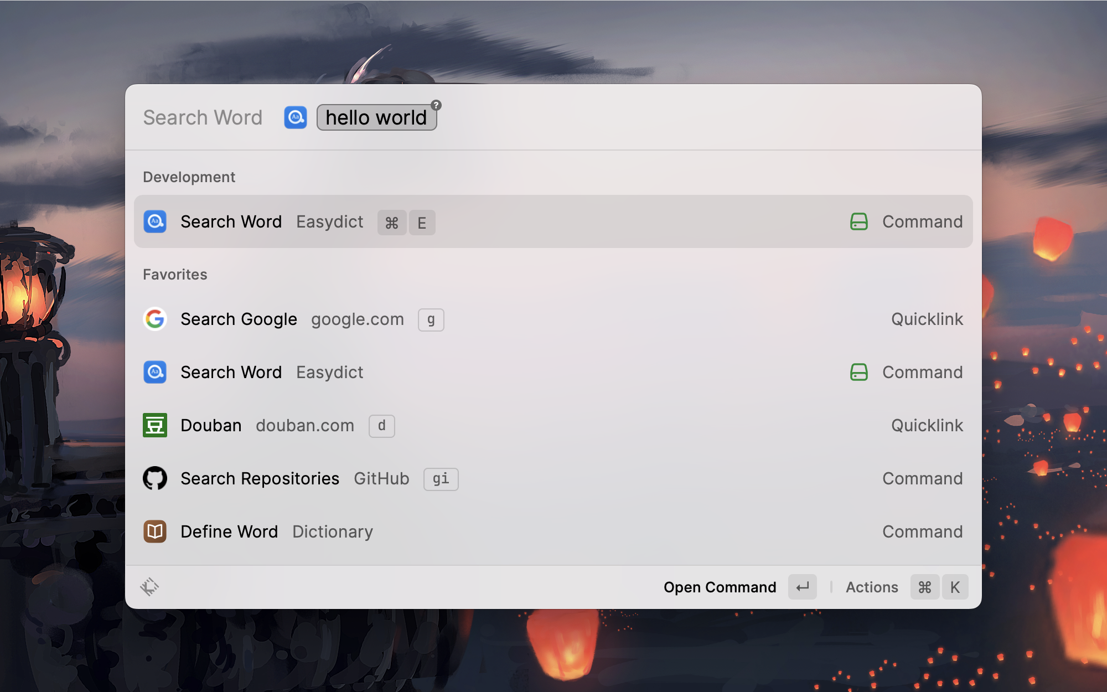Open the Actions menu
This screenshot has height=692, width=1107.
907,587
